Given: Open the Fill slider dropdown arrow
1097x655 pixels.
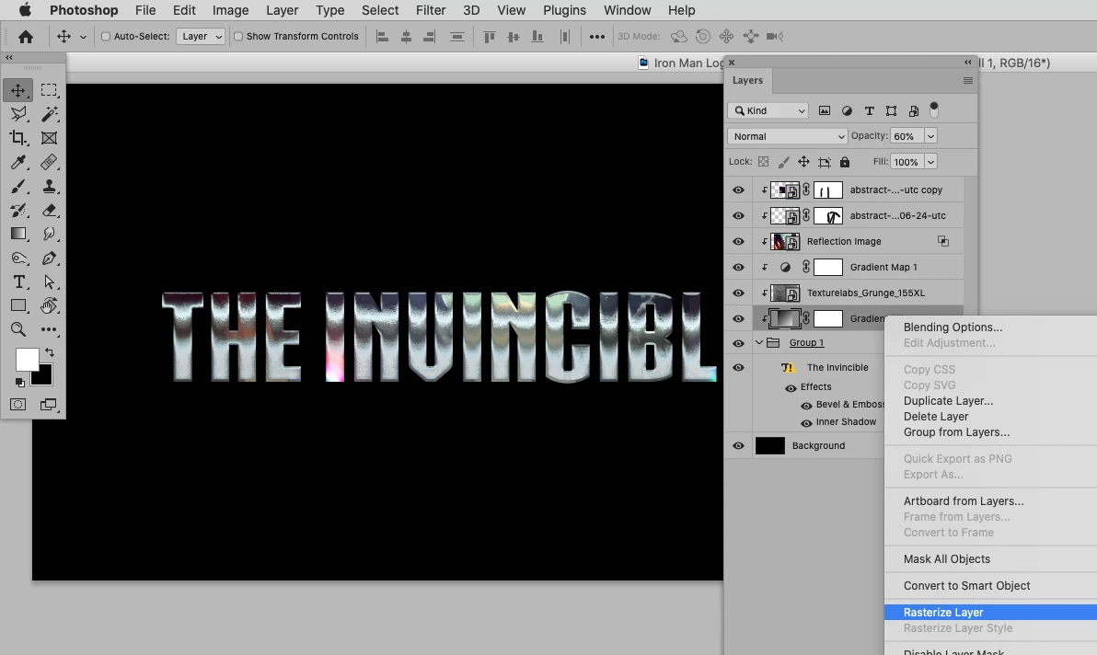Looking at the screenshot, I should click(931, 162).
